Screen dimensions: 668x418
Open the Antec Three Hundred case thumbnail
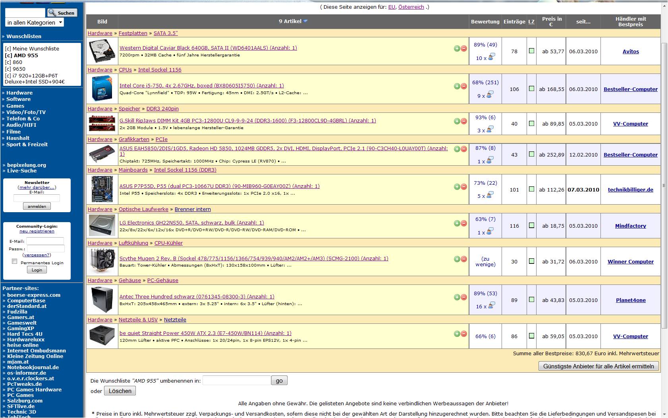tap(102, 300)
